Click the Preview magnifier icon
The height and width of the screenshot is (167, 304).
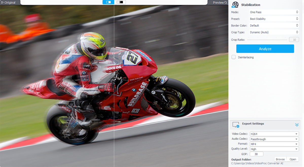[226, 3]
